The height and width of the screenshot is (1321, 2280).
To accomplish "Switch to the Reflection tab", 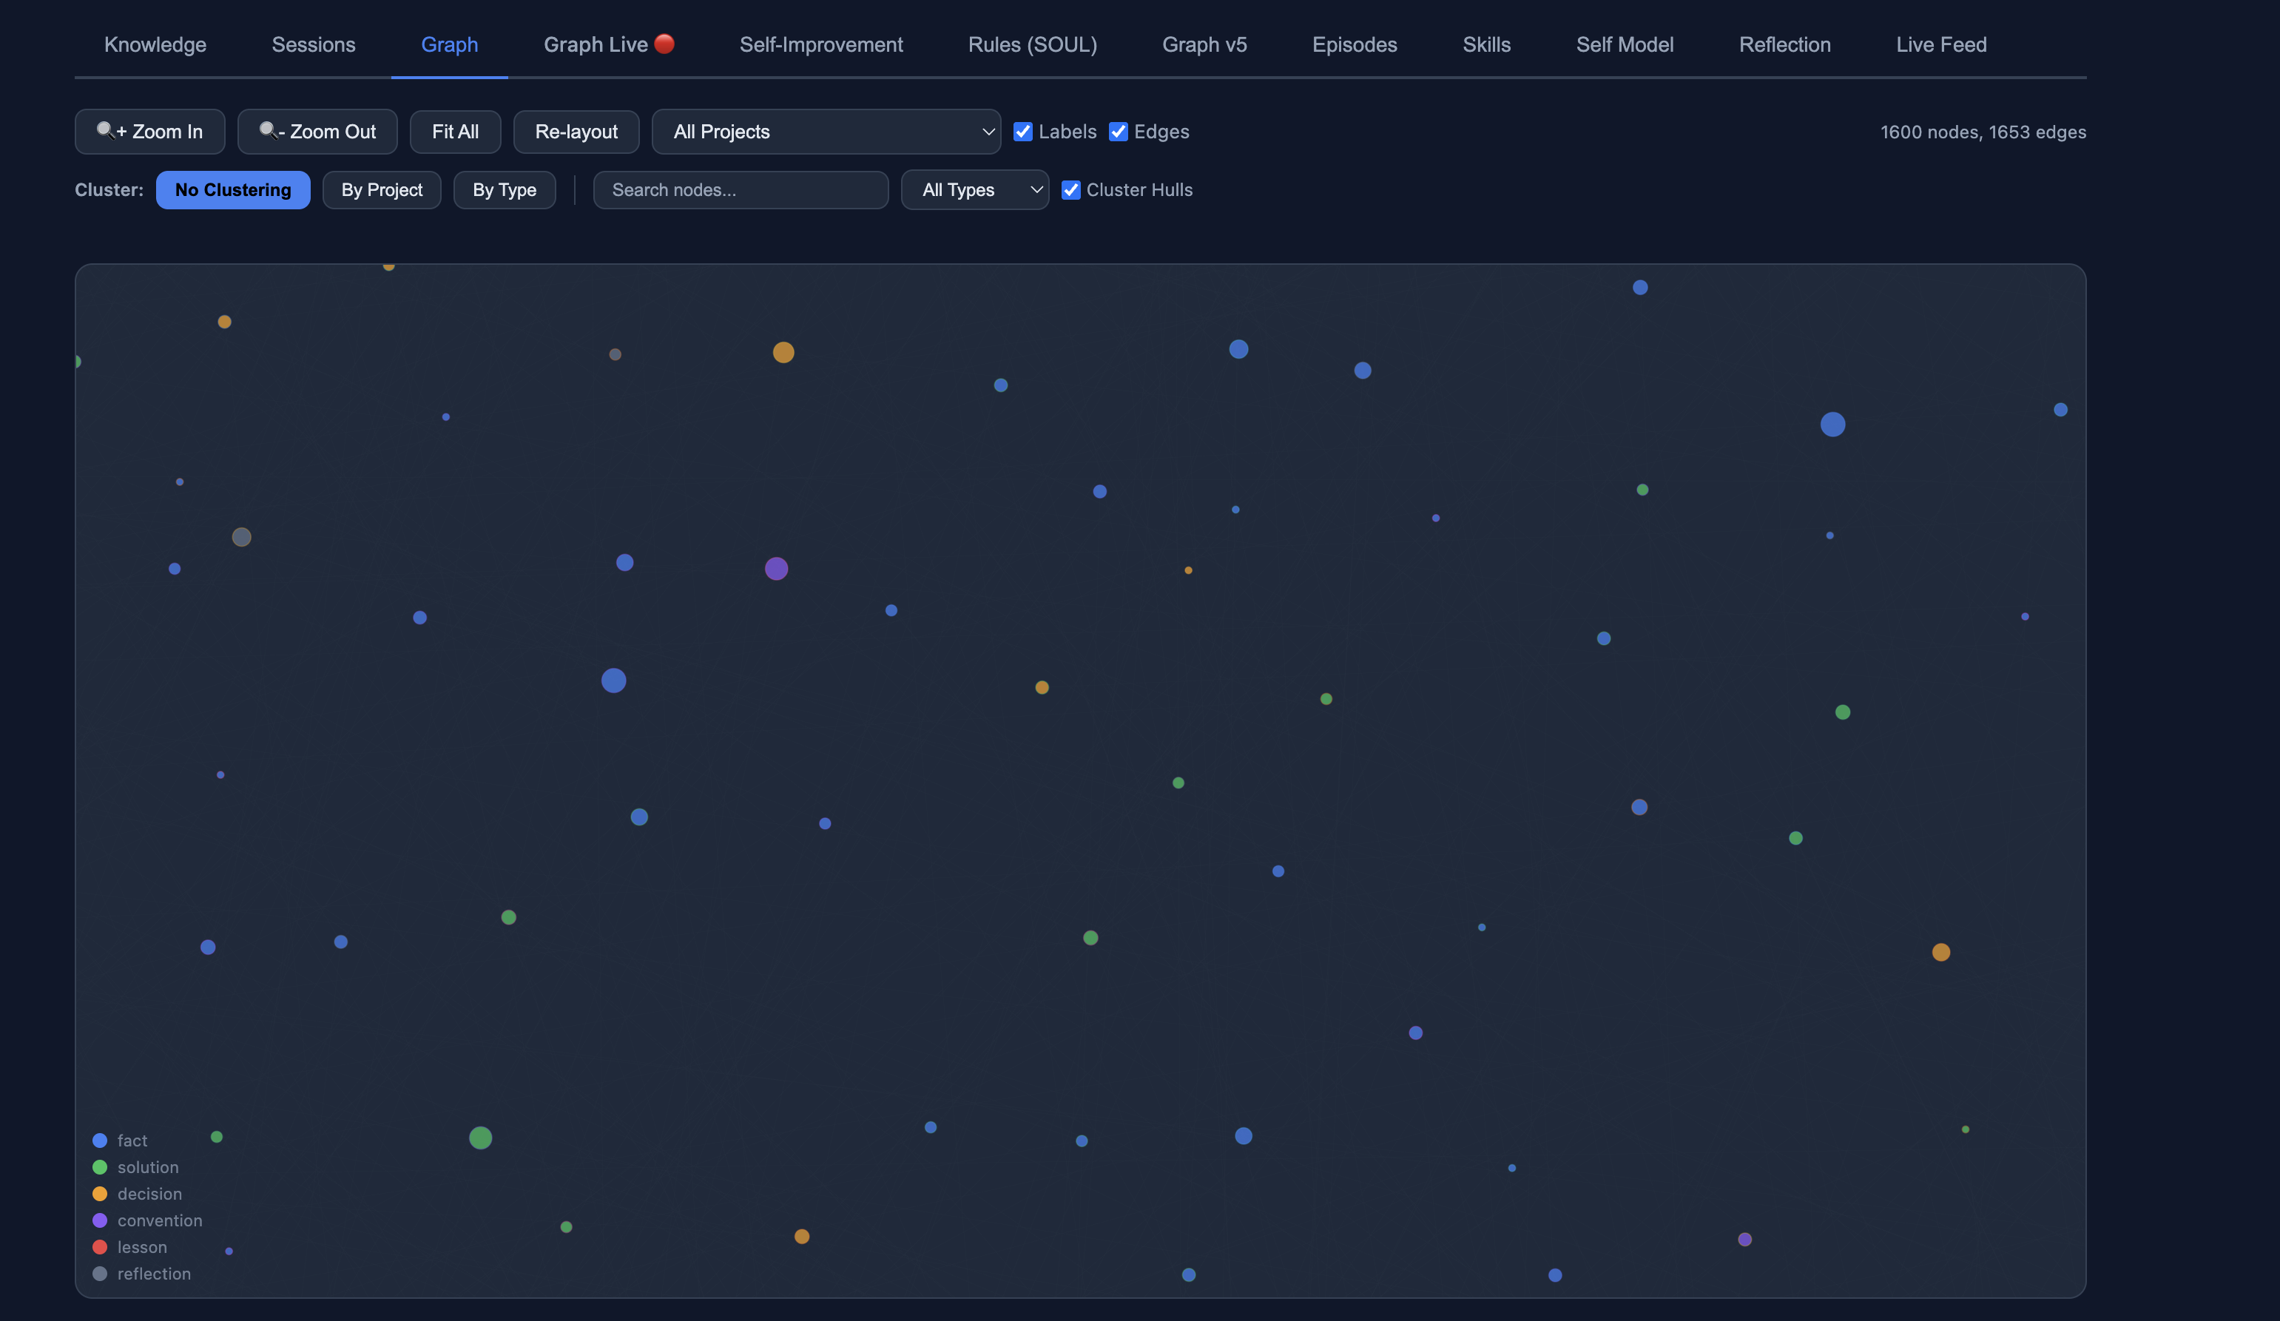I will point(1784,44).
